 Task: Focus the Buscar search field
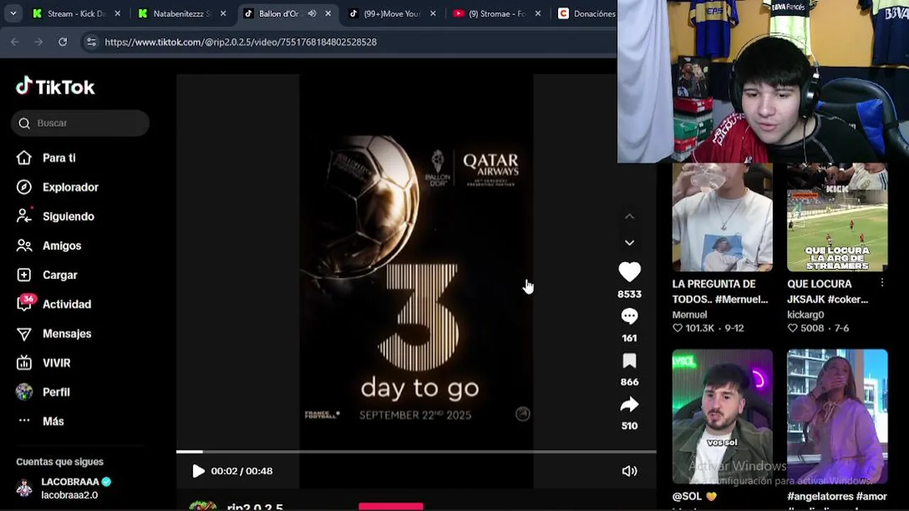coord(80,123)
